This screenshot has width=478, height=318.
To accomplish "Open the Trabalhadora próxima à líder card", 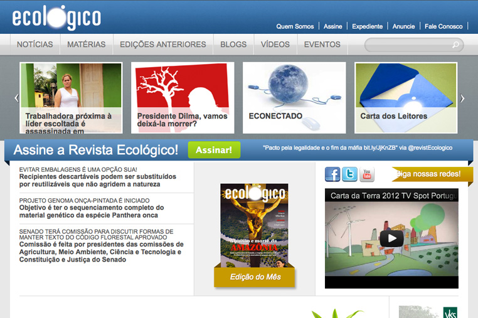I will (x=71, y=98).
